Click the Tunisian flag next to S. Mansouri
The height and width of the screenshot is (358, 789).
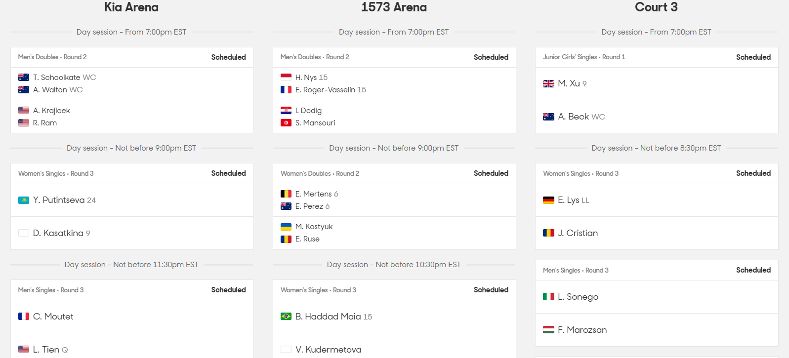click(x=286, y=123)
